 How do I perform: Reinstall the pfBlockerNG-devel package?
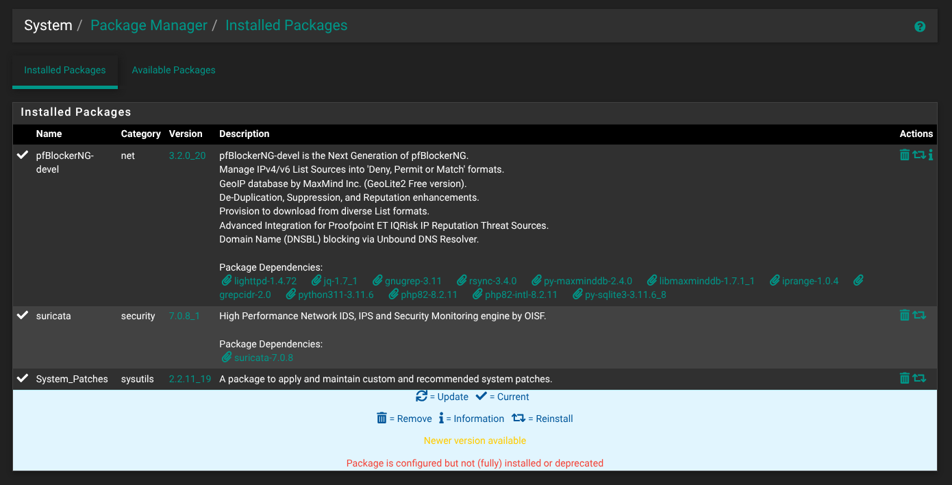pyautogui.click(x=919, y=155)
